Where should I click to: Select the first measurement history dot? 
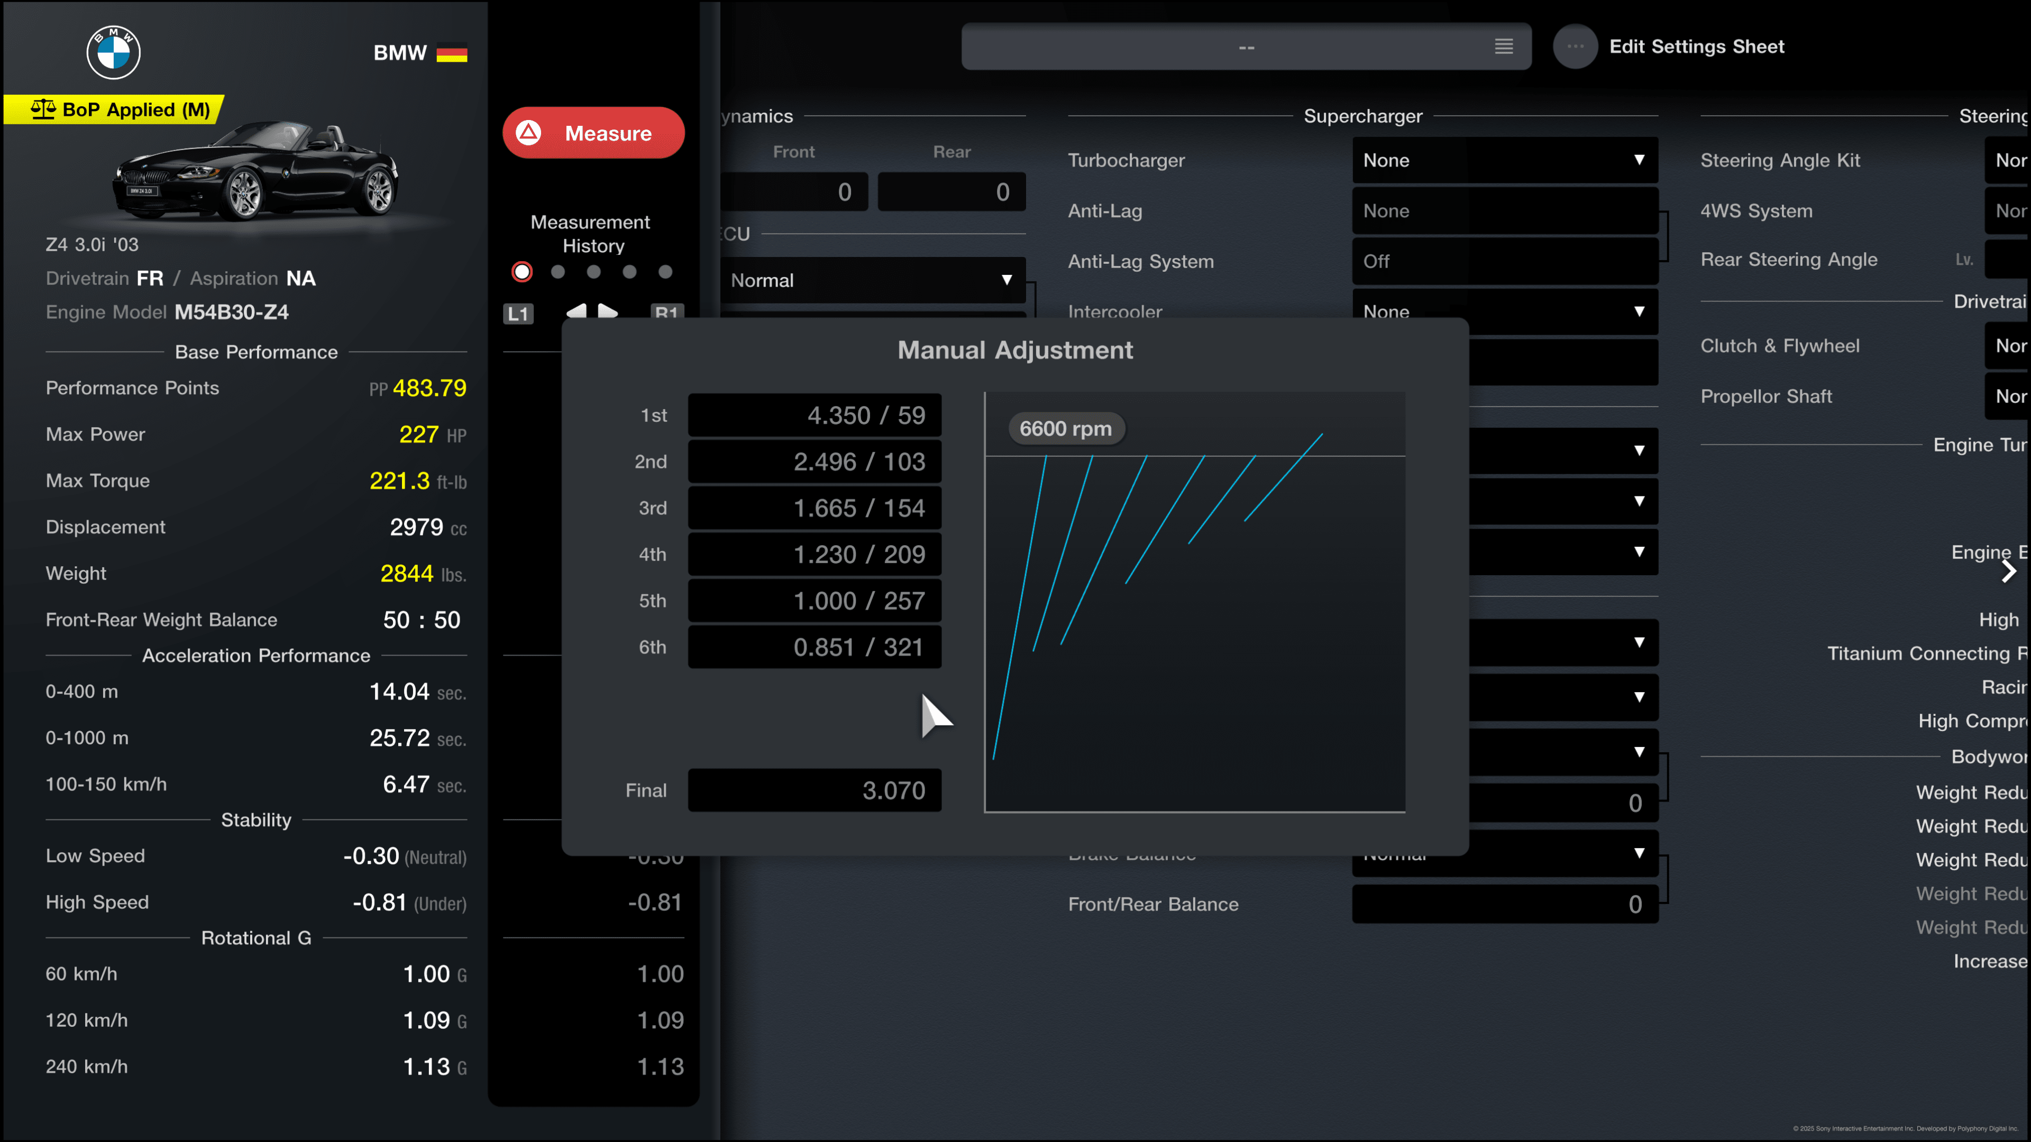[521, 271]
